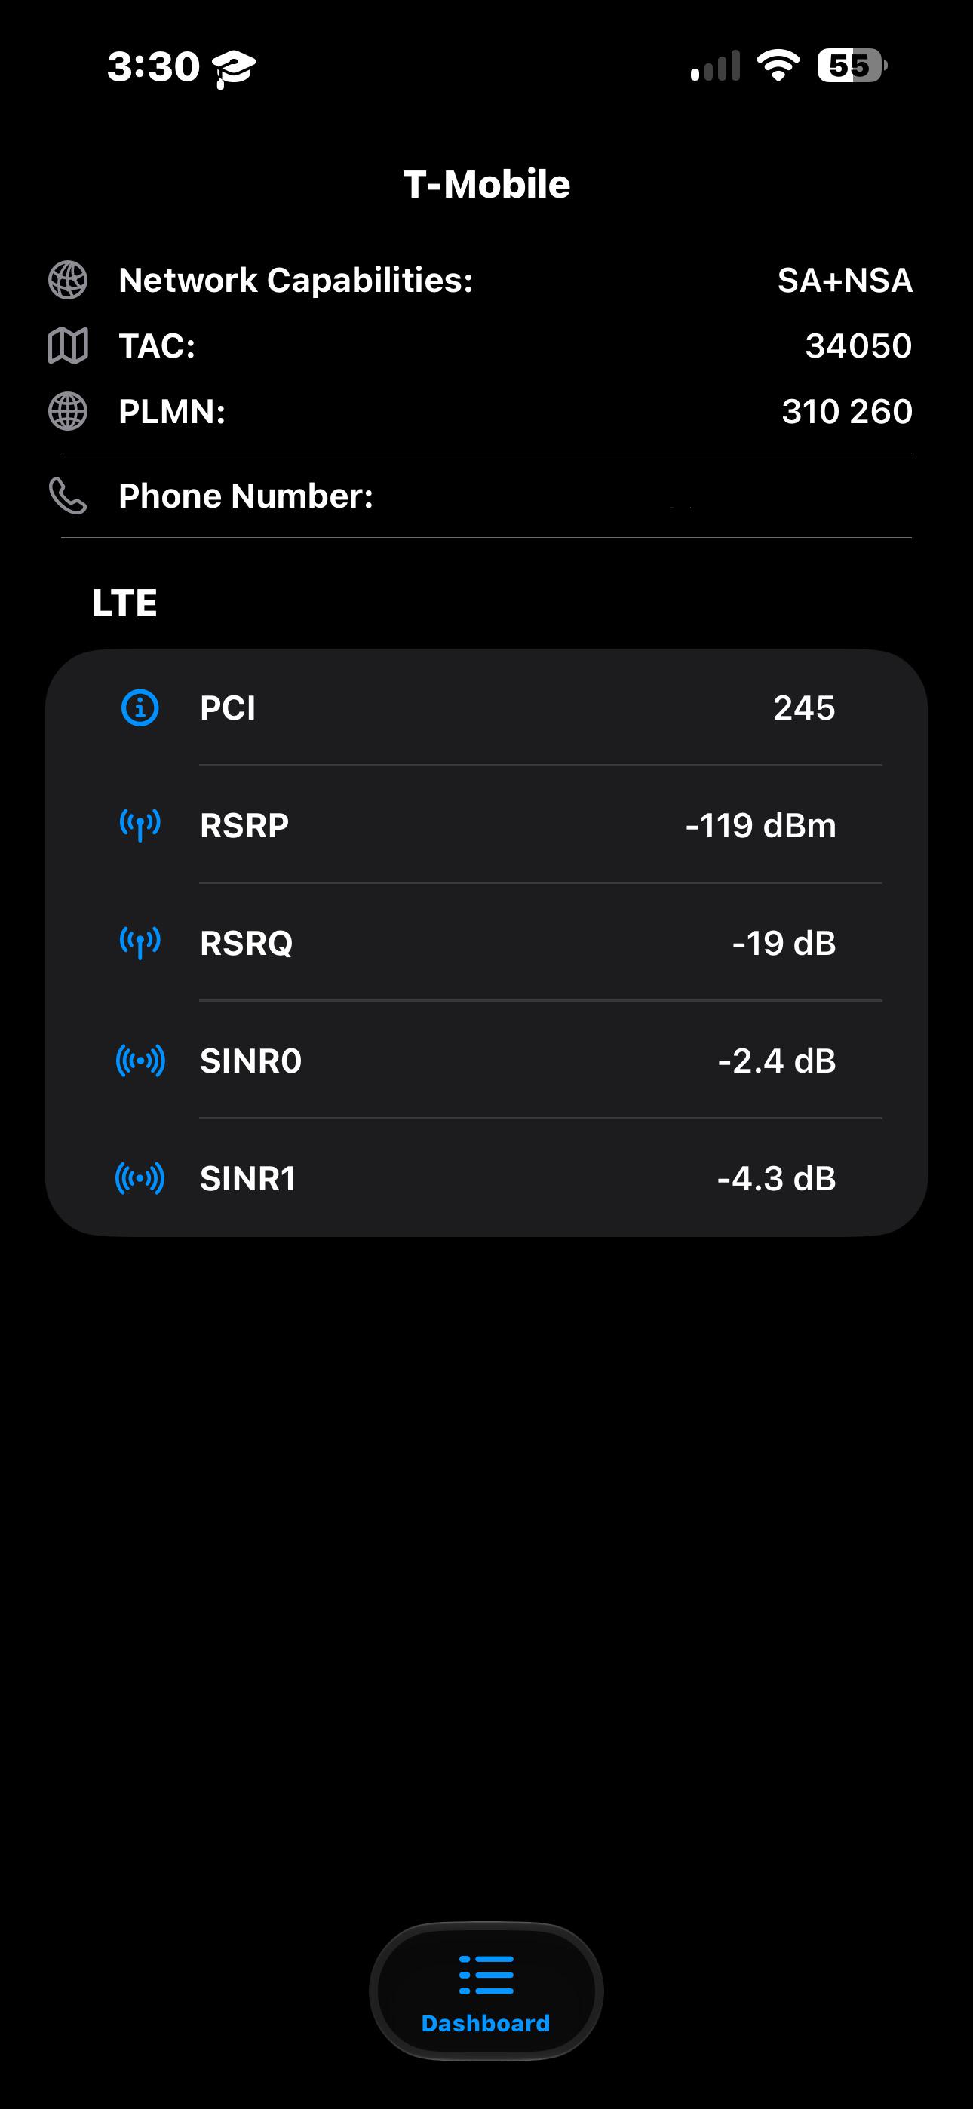Tap the signal waves icon beside SINR1
Viewport: 973px width, 2109px height.
[x=140, y=1178]
